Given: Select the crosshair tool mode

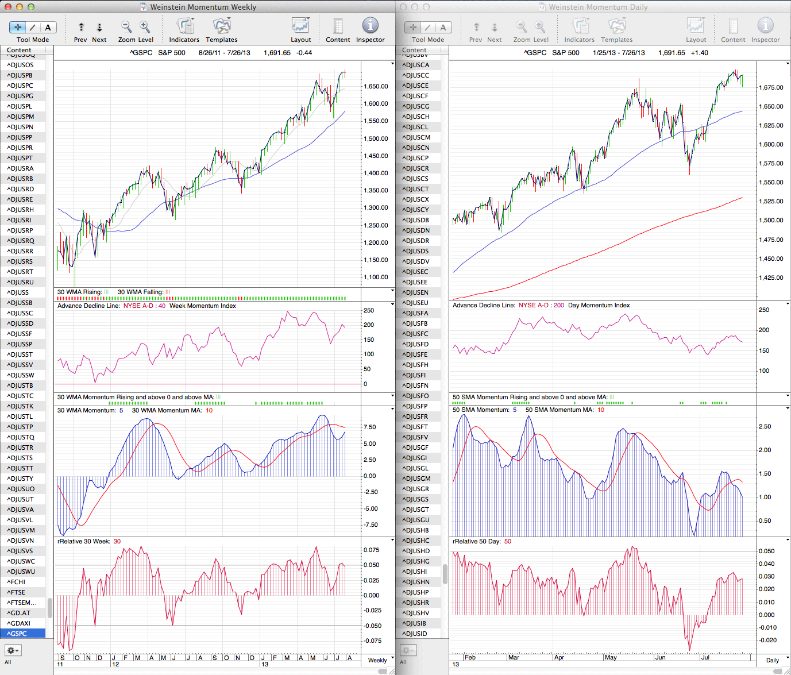Looking at the screenshot, I should 18,28.
